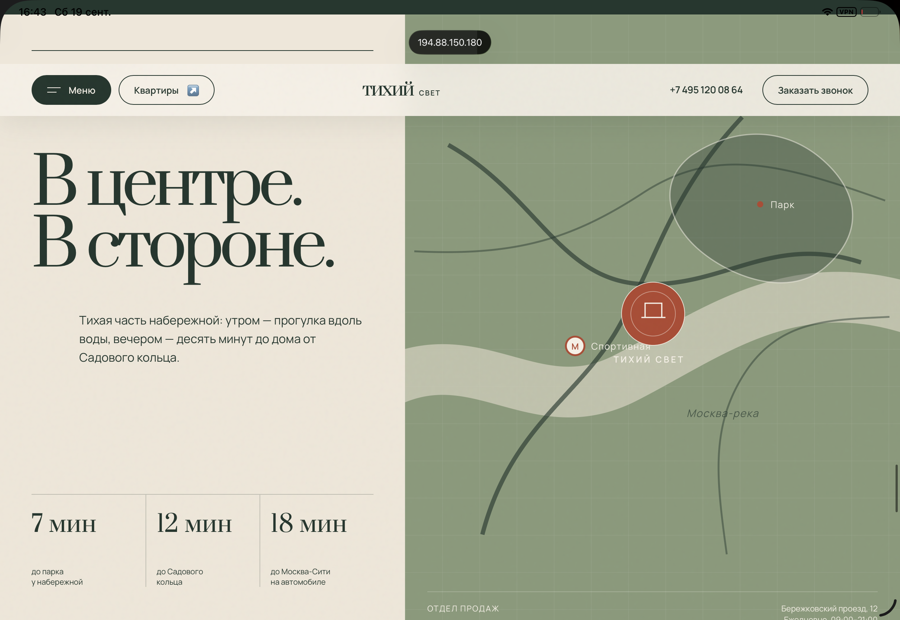Click the Тихий Свет label on map
900x620 pixels.
(649, 359)
